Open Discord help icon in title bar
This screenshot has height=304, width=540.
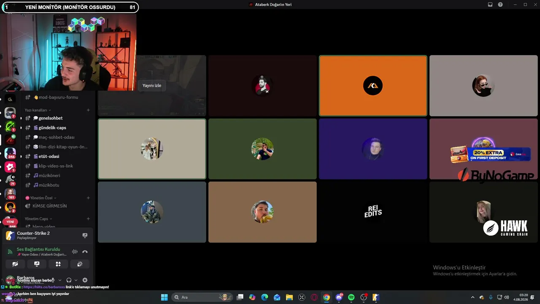click(500, 5)
